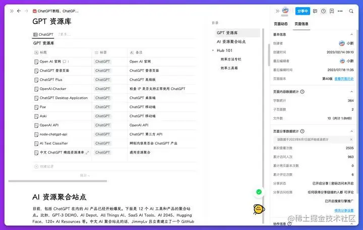Click expand icon on 中文 ChatGPT 精选资源清单 row

(x=87, y=152)
